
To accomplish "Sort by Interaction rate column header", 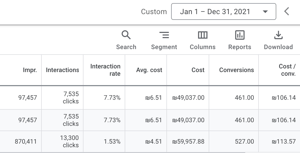I will pyautogui.click(x=105, y=70).
